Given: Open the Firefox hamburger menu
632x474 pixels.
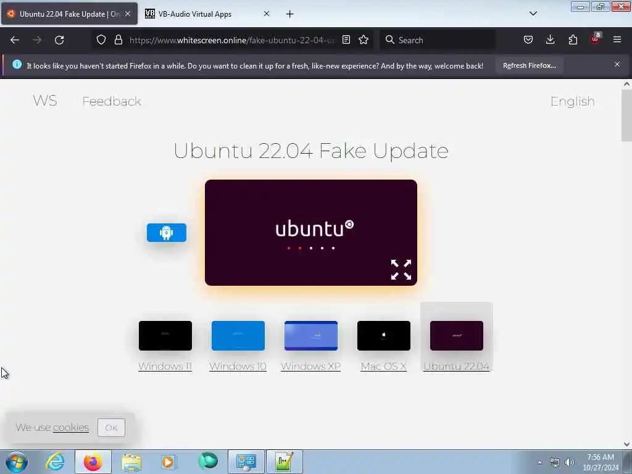Looking at the screenshot, I should (x=617, y=39).
